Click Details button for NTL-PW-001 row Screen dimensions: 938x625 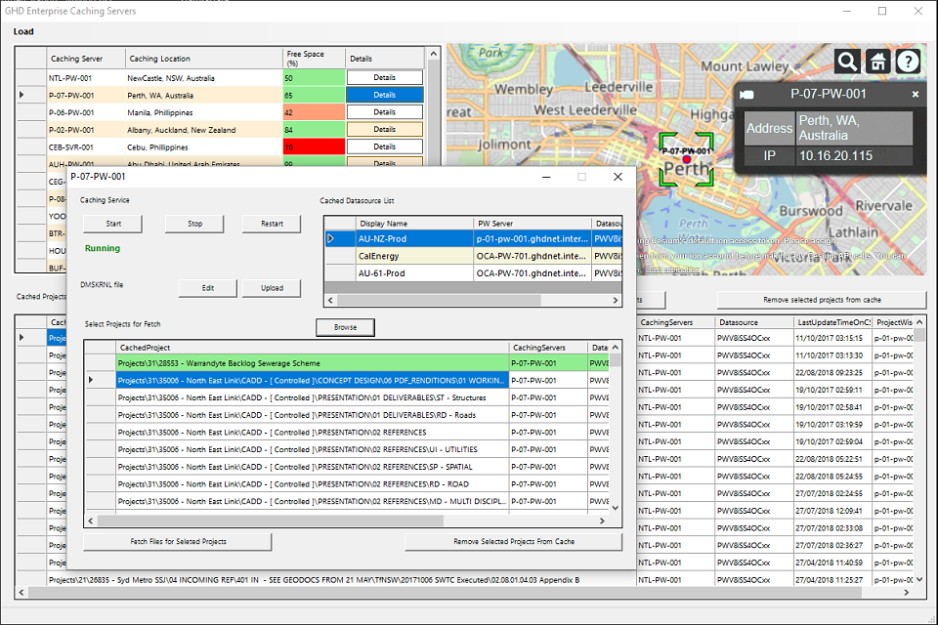tap(384, 77)
